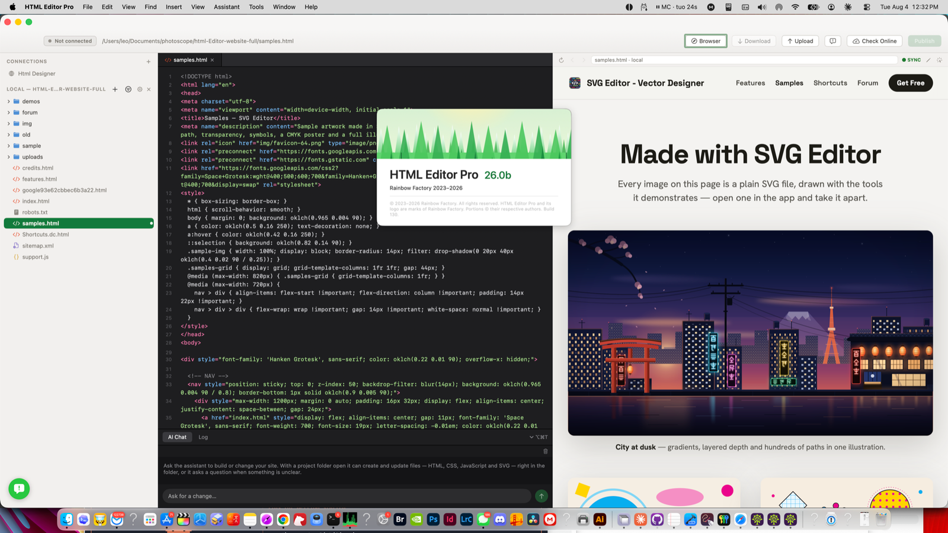This screenshot has width=948, height=533.
Task: Launch Google Chrome from the Dock
Action: (x=283, y=519)
